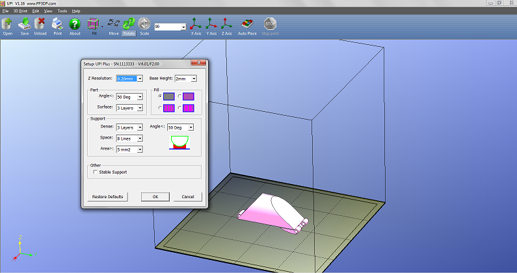
Task: Click the Restore Defaults button
Action: (x=107, y=196)
